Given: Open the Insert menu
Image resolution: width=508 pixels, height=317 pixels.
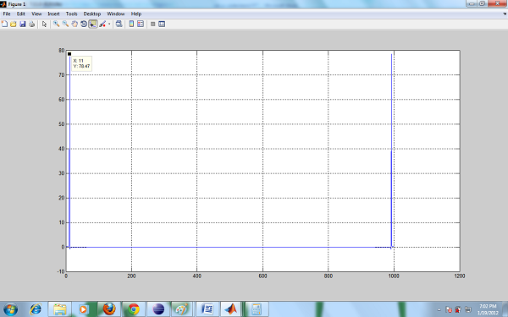Looking at the screenshot, I should click(54, 14).
